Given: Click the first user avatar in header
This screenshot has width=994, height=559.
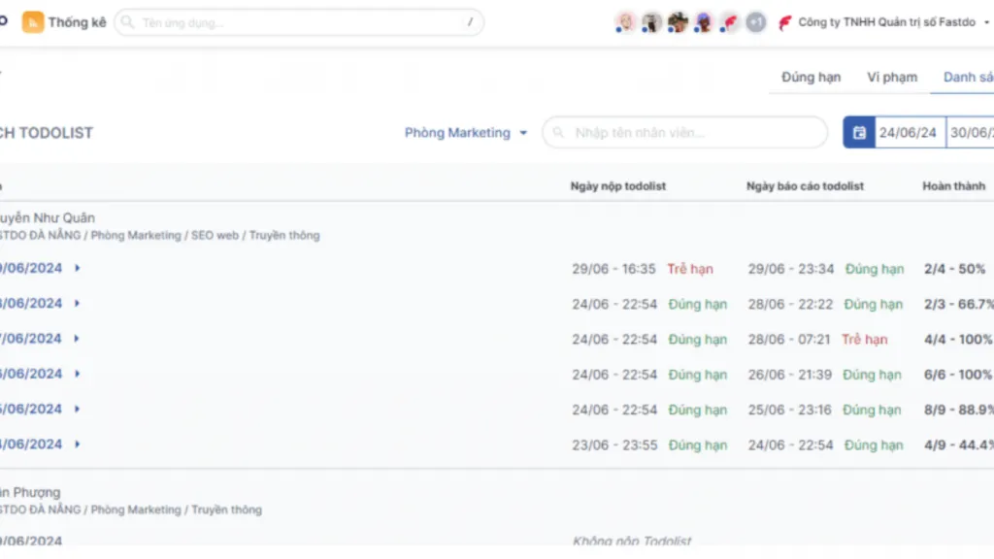Looking at the screenshot, I should click(625, 22).
